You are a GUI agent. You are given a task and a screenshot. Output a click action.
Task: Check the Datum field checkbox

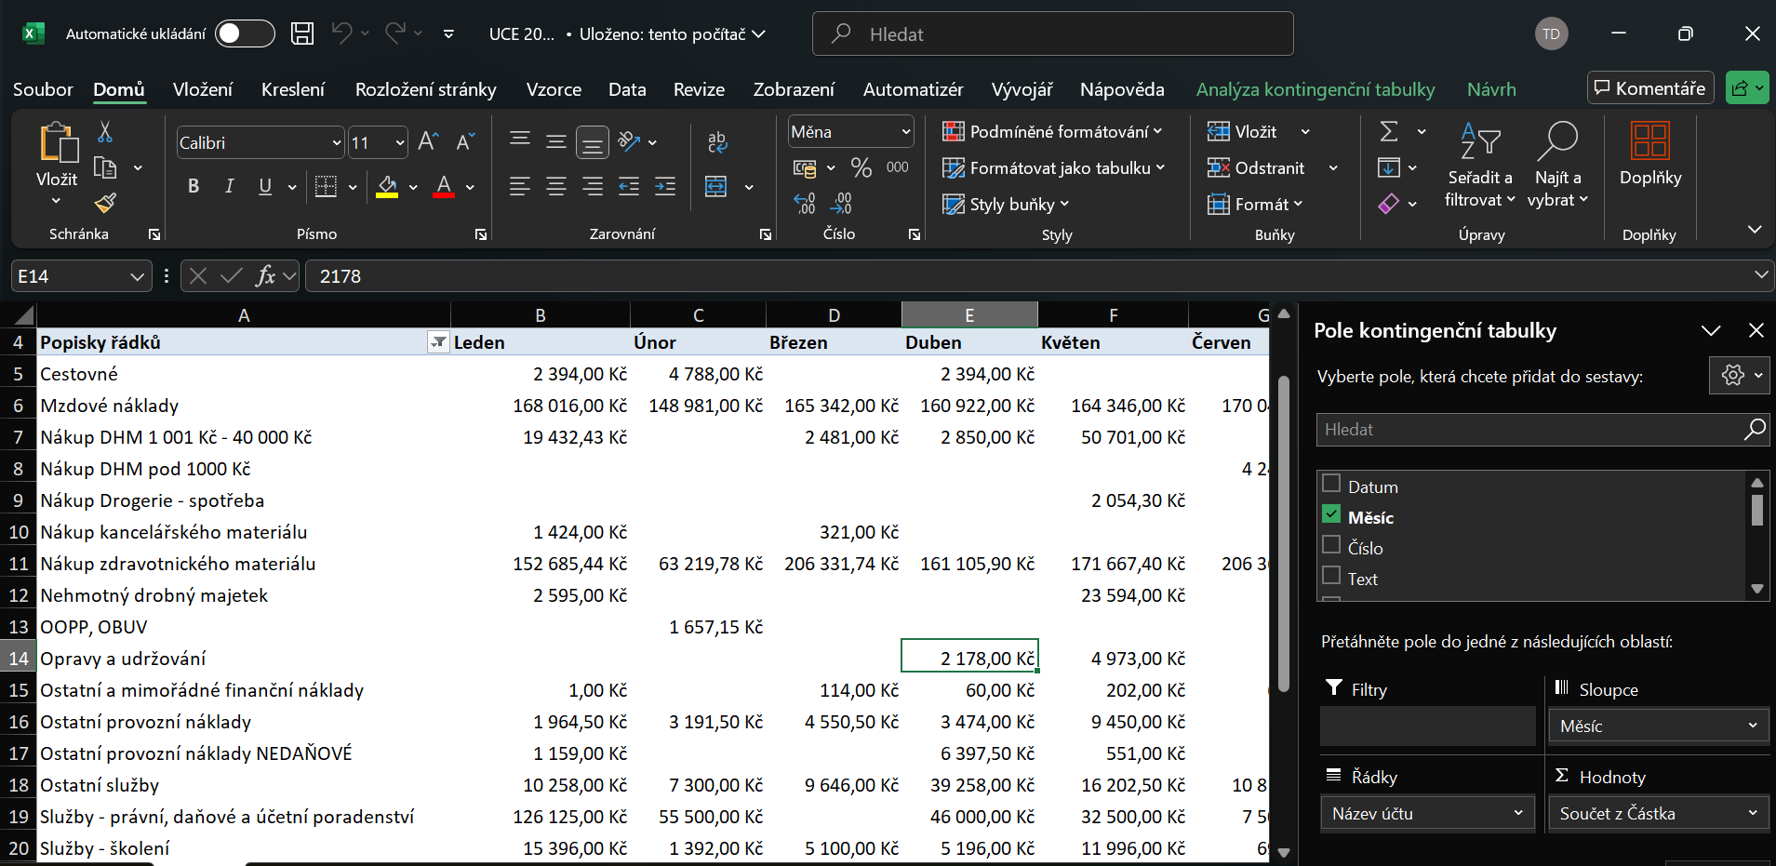point(1331,484)
